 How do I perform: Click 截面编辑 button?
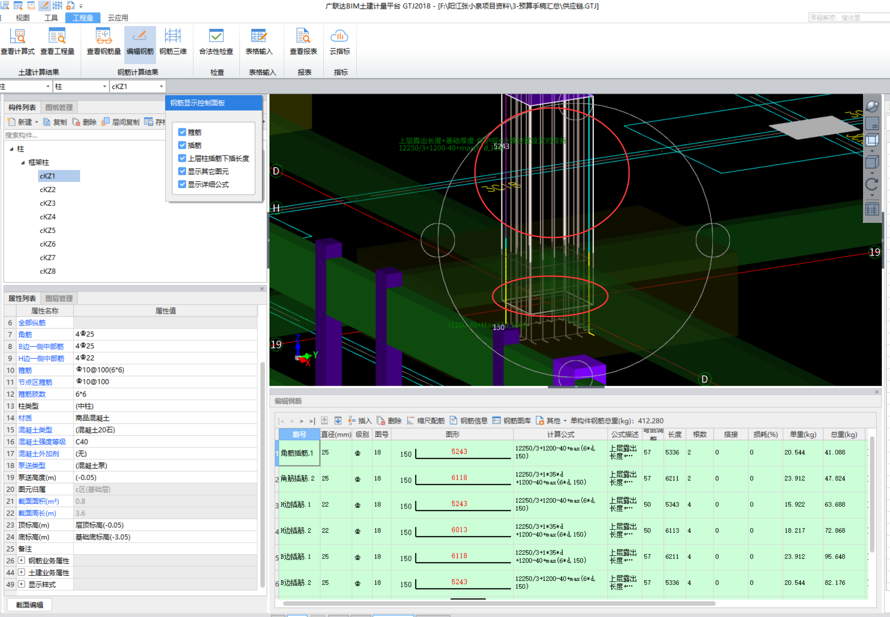tap(29, 605)
